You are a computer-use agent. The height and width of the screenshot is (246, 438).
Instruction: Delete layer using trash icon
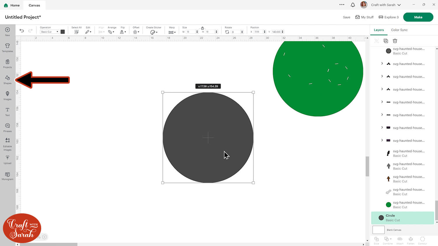point(395,41)
